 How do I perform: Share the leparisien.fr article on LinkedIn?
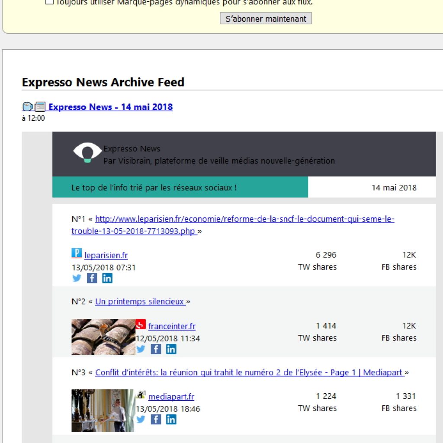(x=107, y=278)
